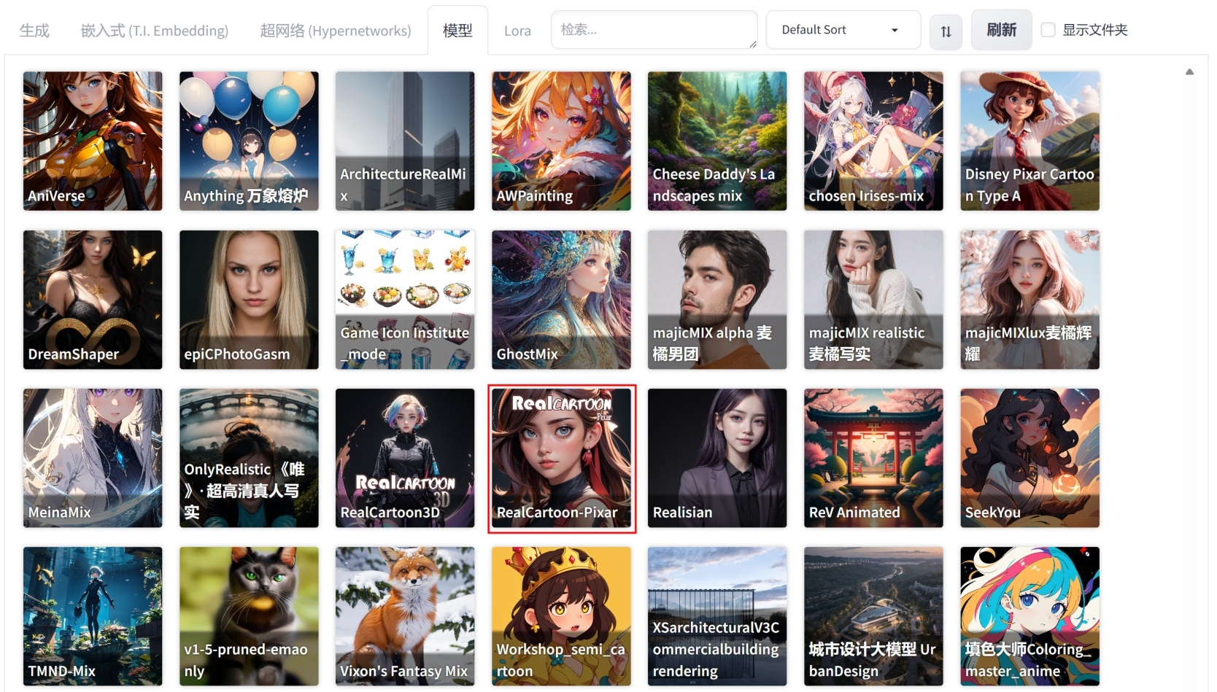This screenshot has width=1217, height=692.
Task: Select the Anything 万象熔炉 model card
Action: pos(249,141)
